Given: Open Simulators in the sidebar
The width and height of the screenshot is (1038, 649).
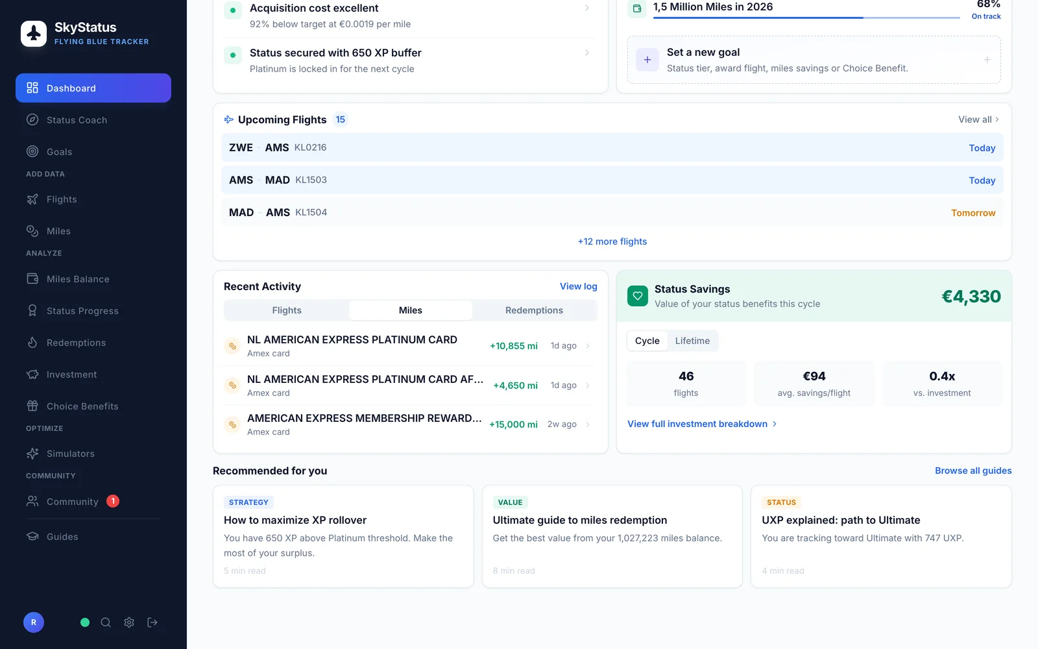Looking at the screenshot, I should 93,454.
